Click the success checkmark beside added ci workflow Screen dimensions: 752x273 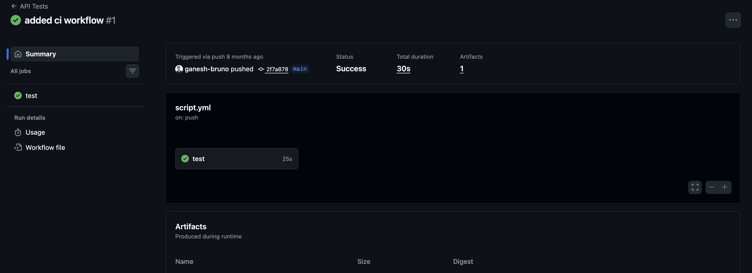coord(16,20)
